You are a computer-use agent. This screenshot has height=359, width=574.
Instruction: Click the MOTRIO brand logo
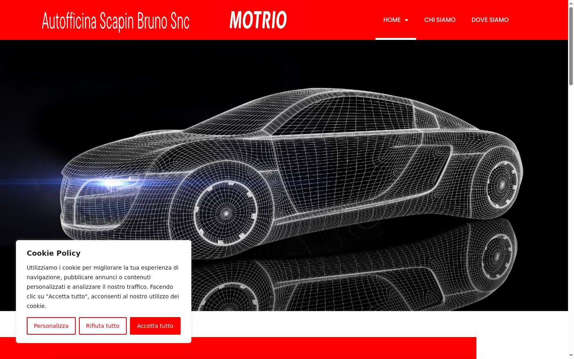click(258, 20)
